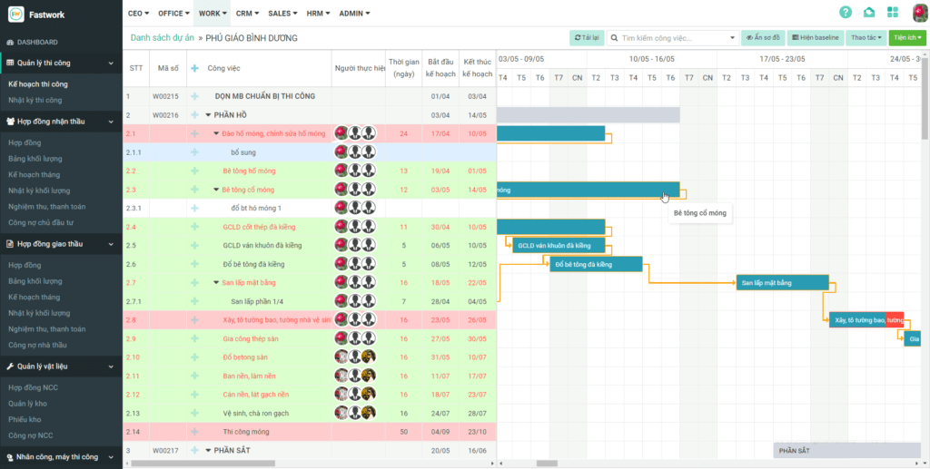Select the Đổ bê tông đà kiềng Gantt bar
930x469 pixels.
pyautogui.click(x=596, y=264)
